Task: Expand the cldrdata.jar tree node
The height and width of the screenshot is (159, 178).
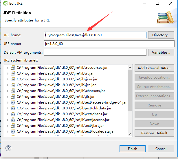Action: (x=8, y=108)
